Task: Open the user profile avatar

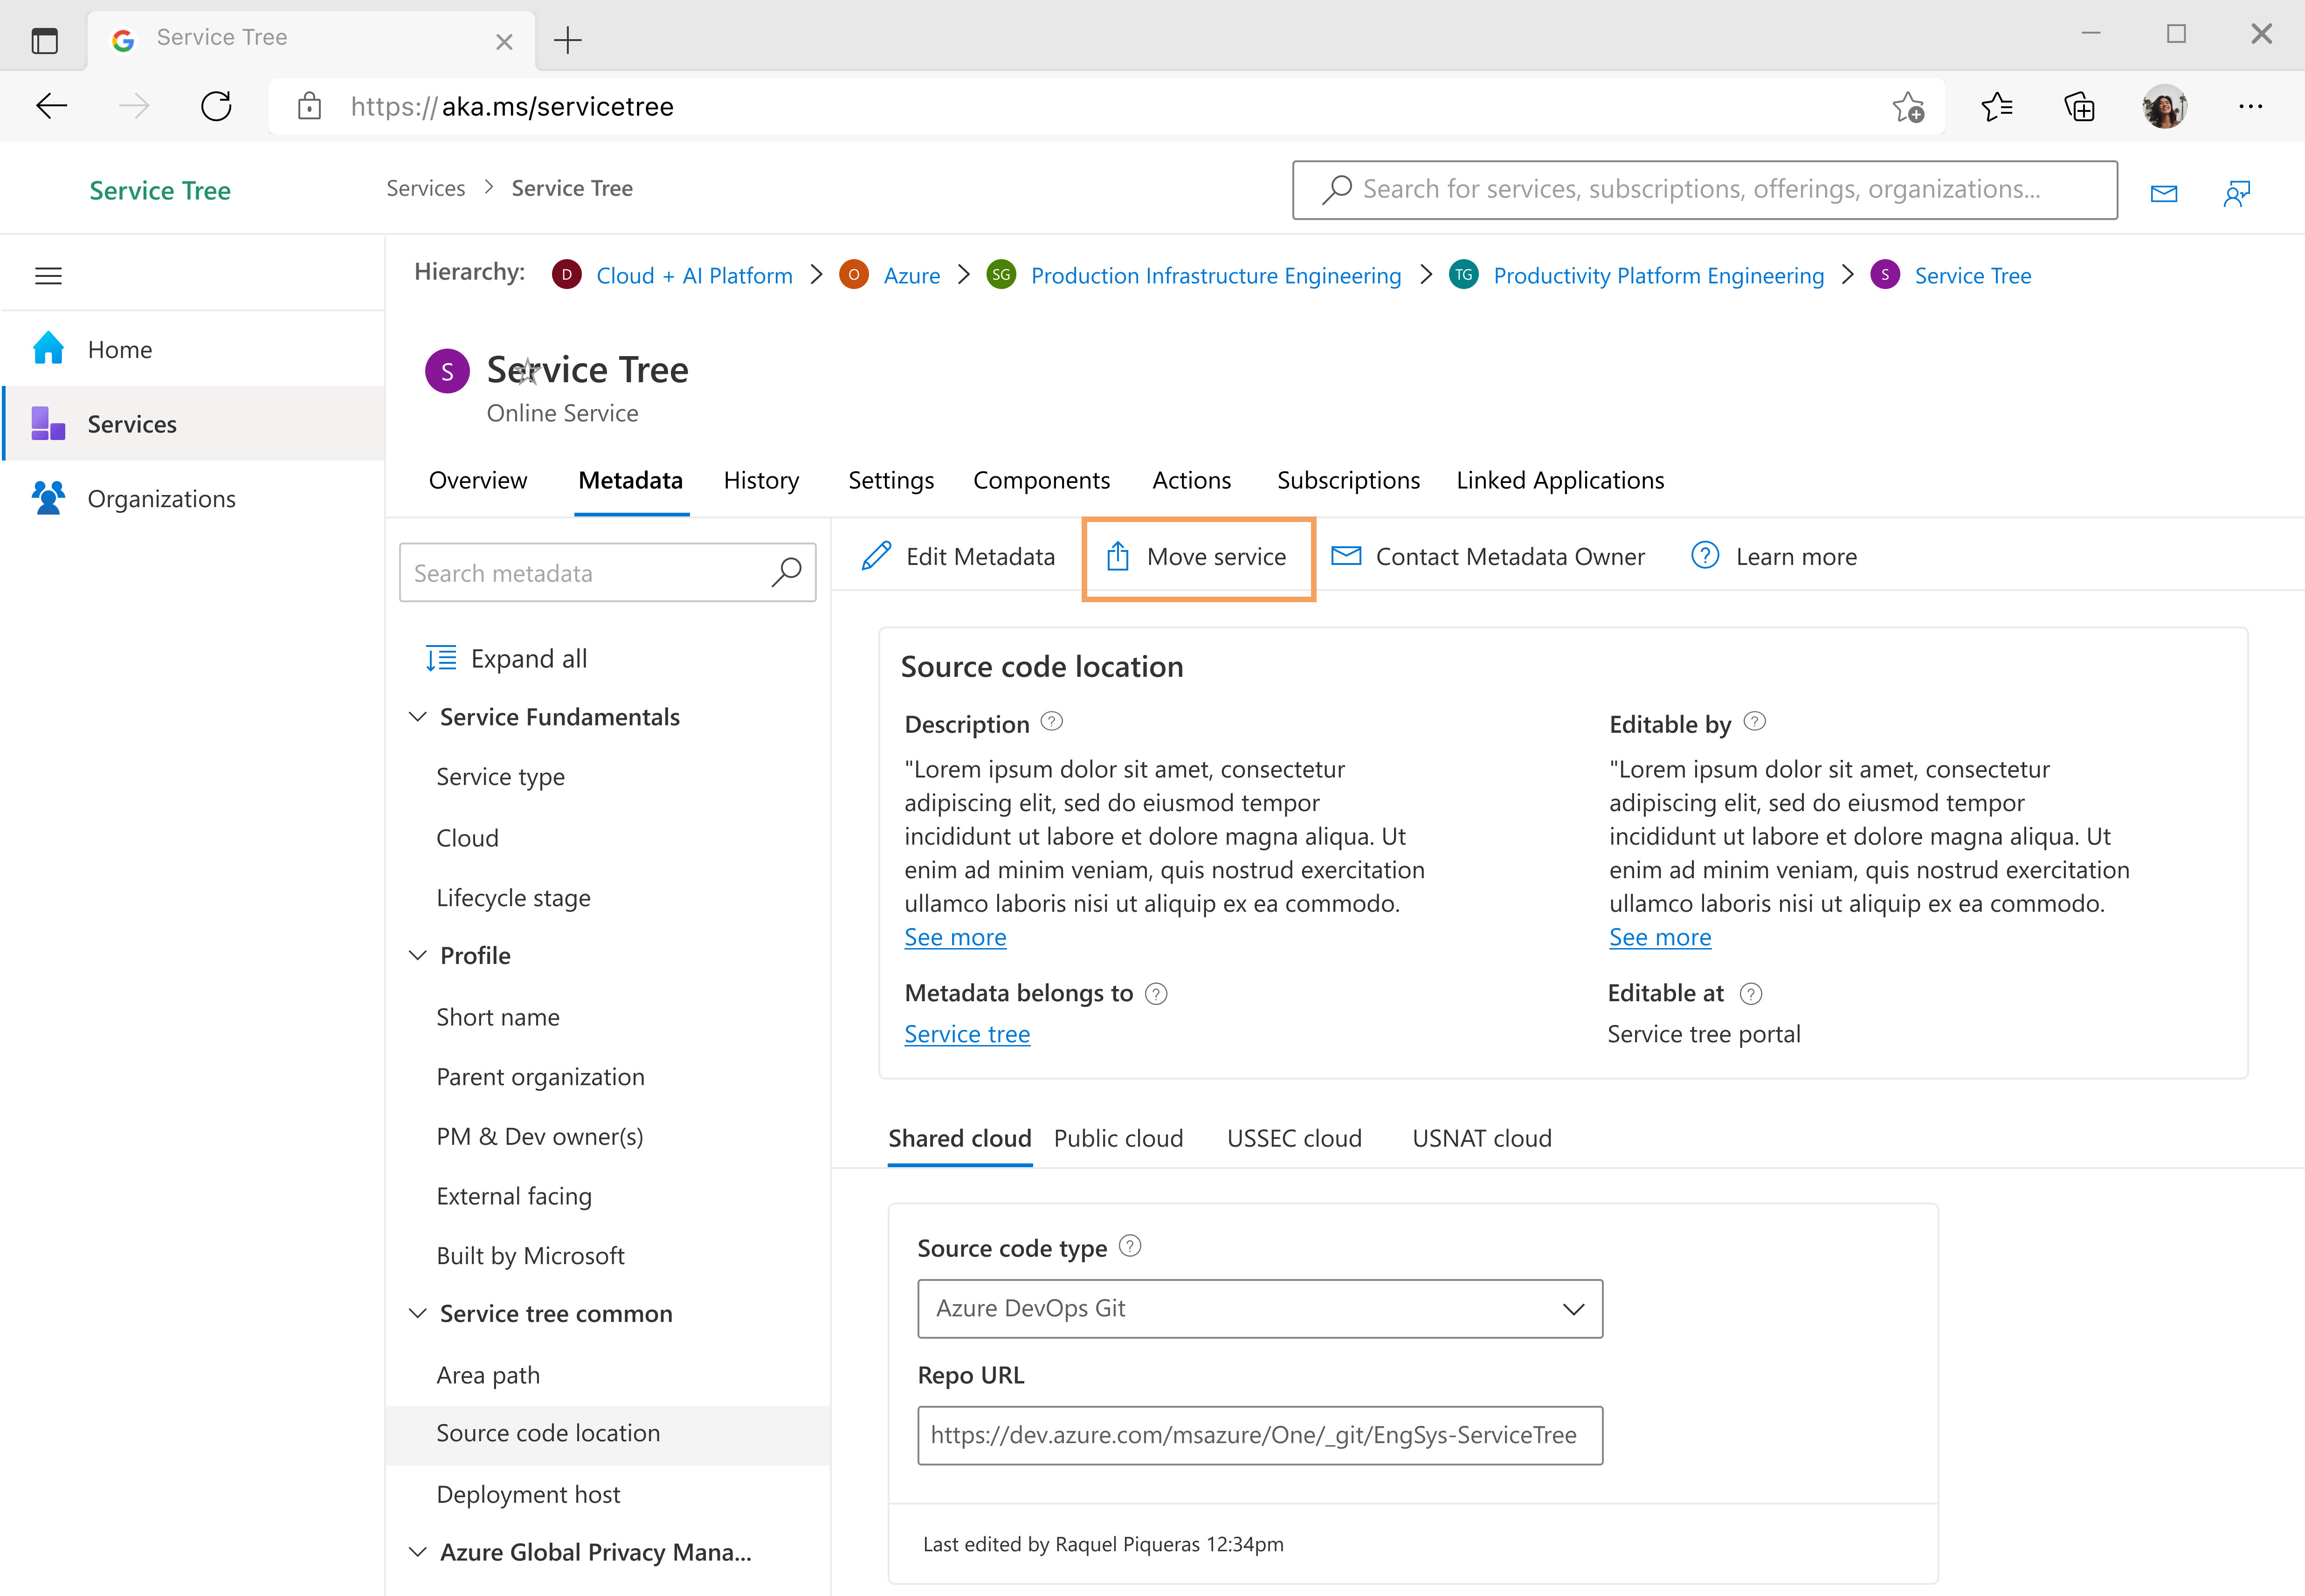Action: pyautogui.click(x=2164, y=106)
